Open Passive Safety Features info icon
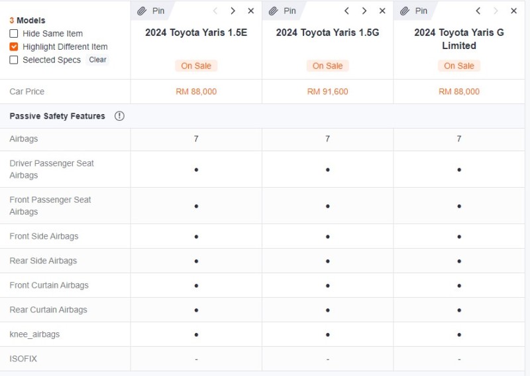 coord(119,116)
